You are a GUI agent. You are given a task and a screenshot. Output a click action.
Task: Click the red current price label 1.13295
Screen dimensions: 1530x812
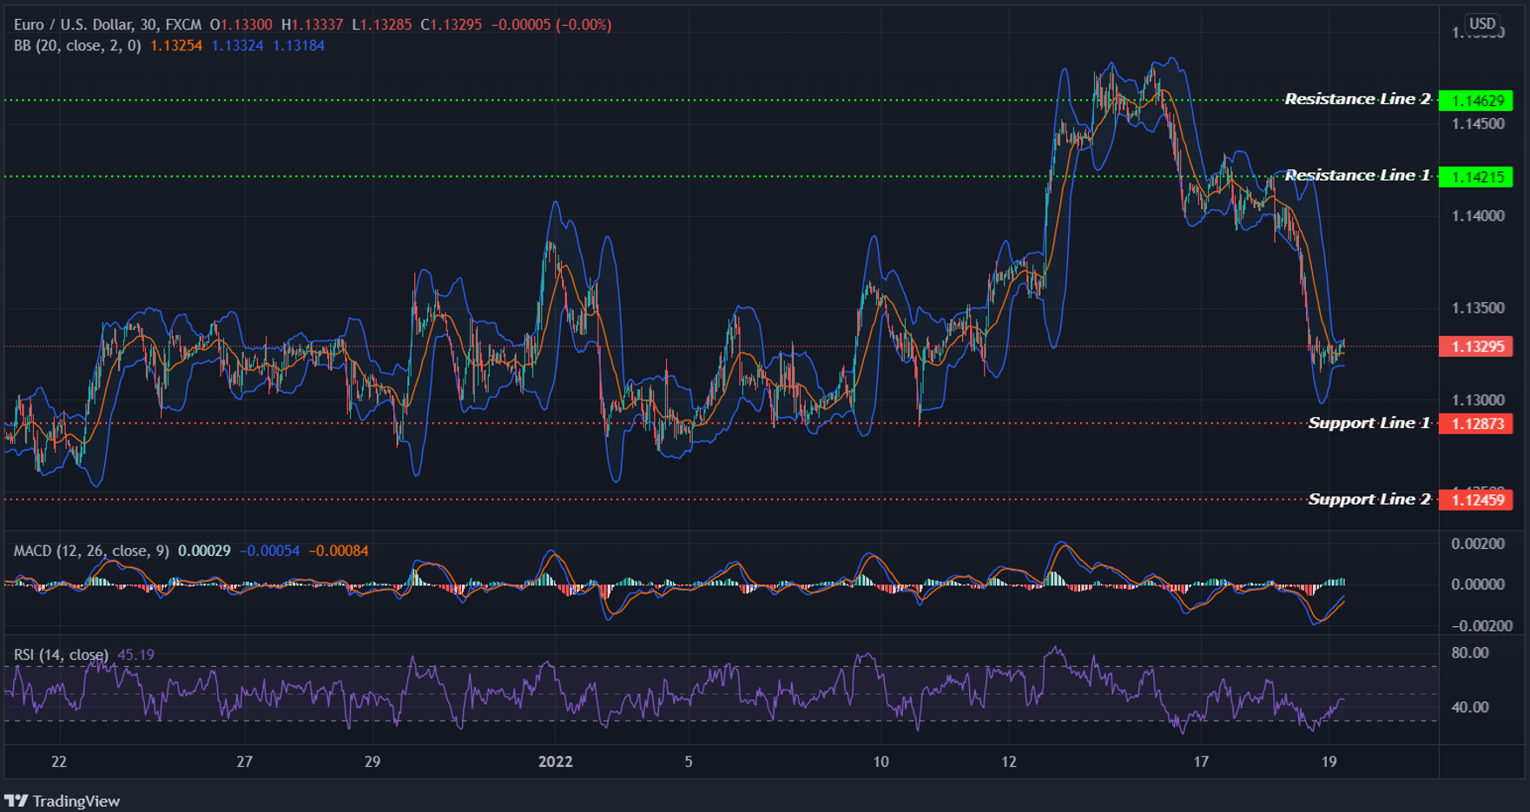(1479, 347)
